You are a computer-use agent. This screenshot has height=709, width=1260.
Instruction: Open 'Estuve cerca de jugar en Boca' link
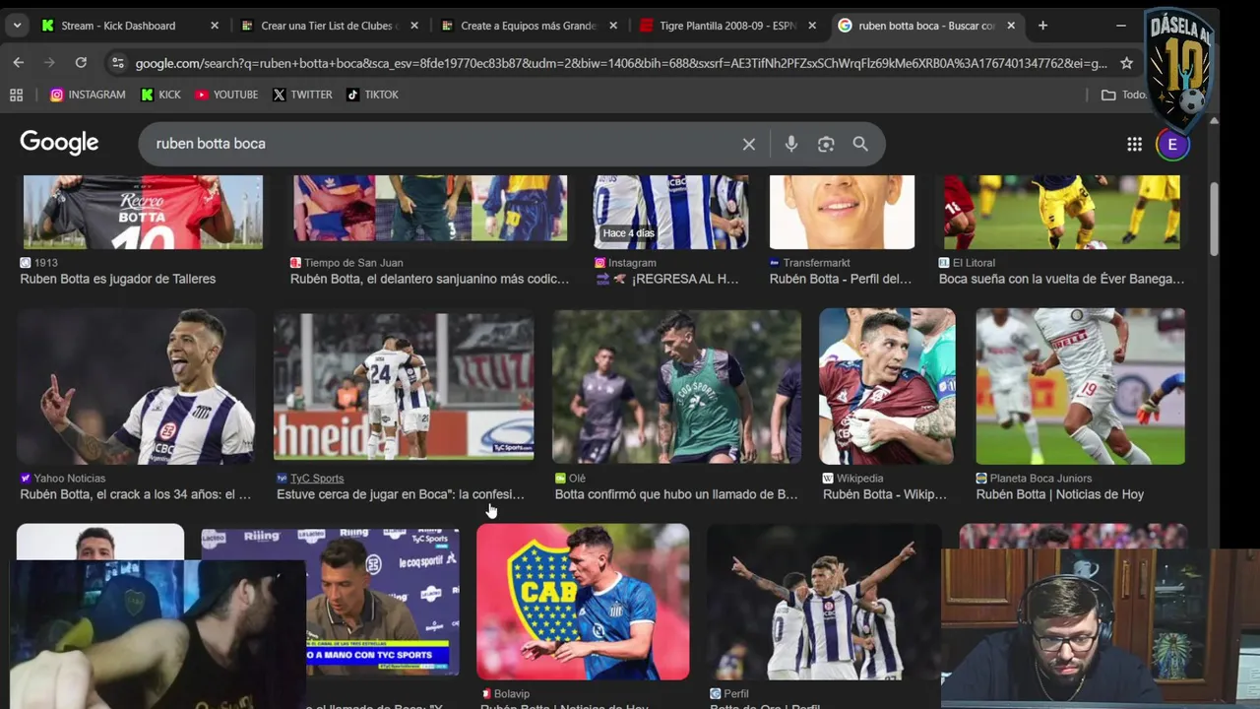[x=400, y=494]
